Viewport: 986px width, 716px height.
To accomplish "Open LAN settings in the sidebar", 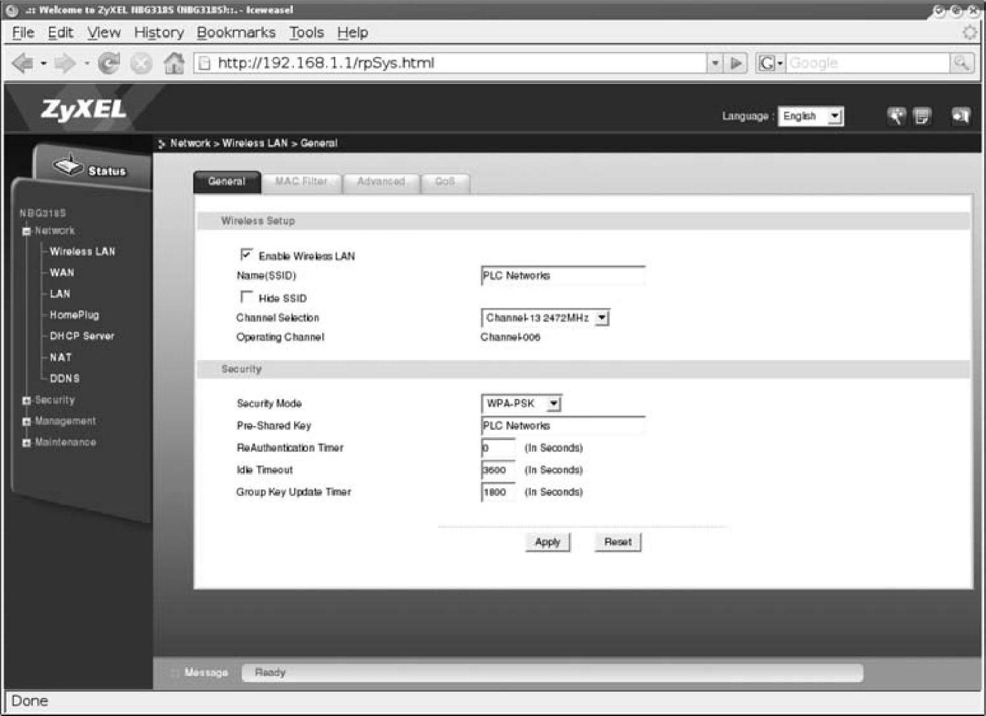I will pyautogui.click(x=60, y=294).
